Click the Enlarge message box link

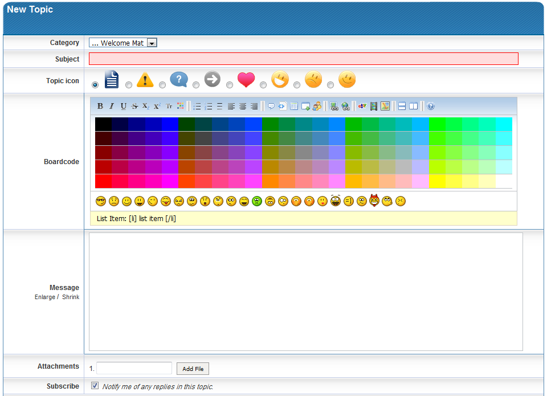(45, 297)
